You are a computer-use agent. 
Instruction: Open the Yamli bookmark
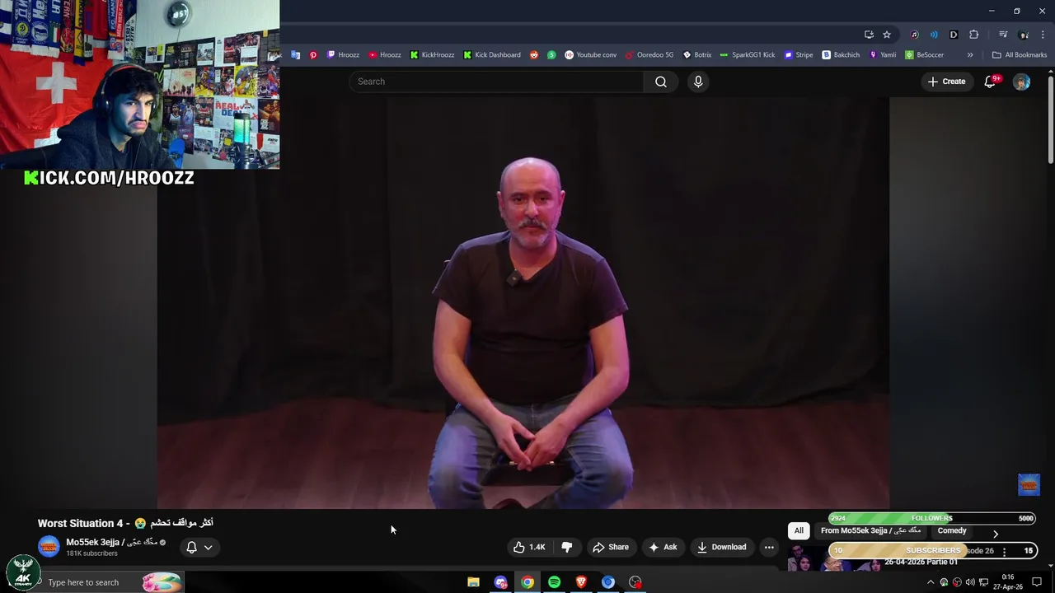(x=882, y=55)
